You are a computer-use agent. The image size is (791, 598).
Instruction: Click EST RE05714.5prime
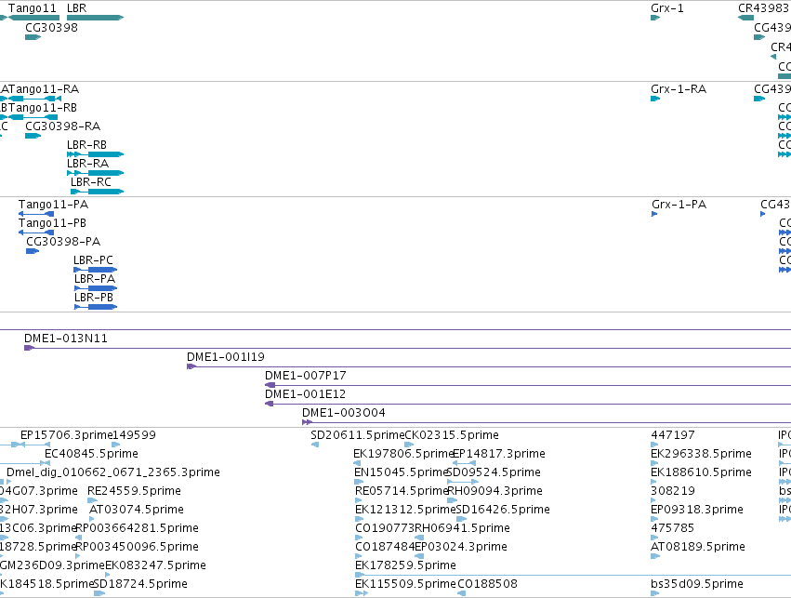click(359, 500)
